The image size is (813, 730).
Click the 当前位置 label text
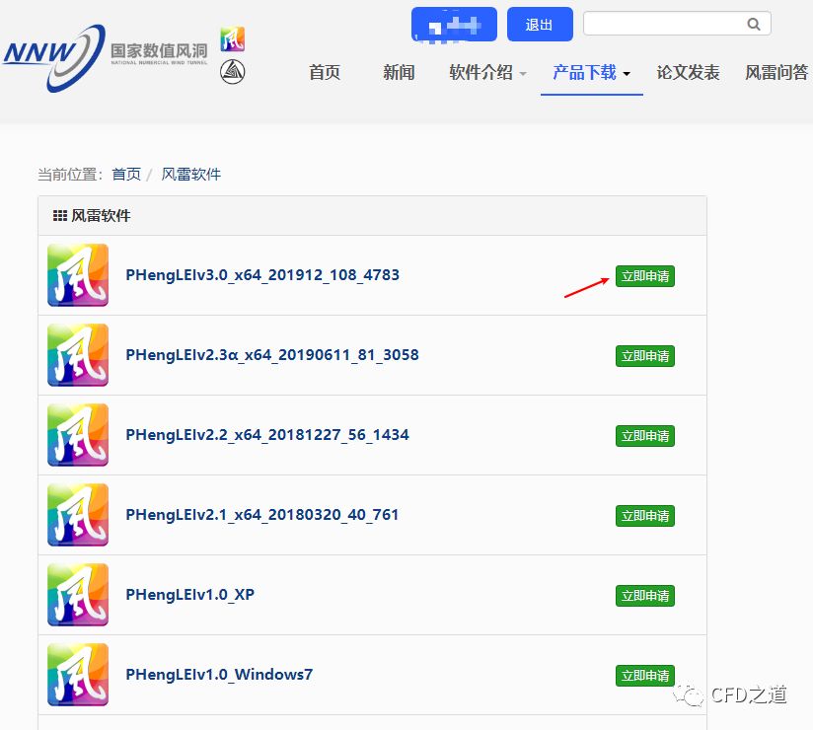click(x=70, y=175)
